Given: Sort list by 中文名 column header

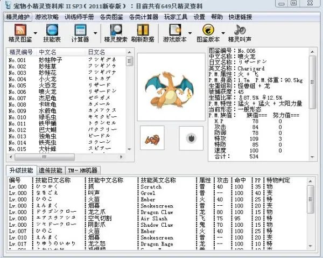Looking at the screenshot, I should (61, 52).
